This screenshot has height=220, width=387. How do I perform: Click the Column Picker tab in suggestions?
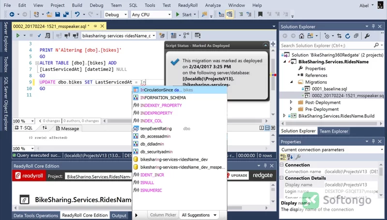163,215
